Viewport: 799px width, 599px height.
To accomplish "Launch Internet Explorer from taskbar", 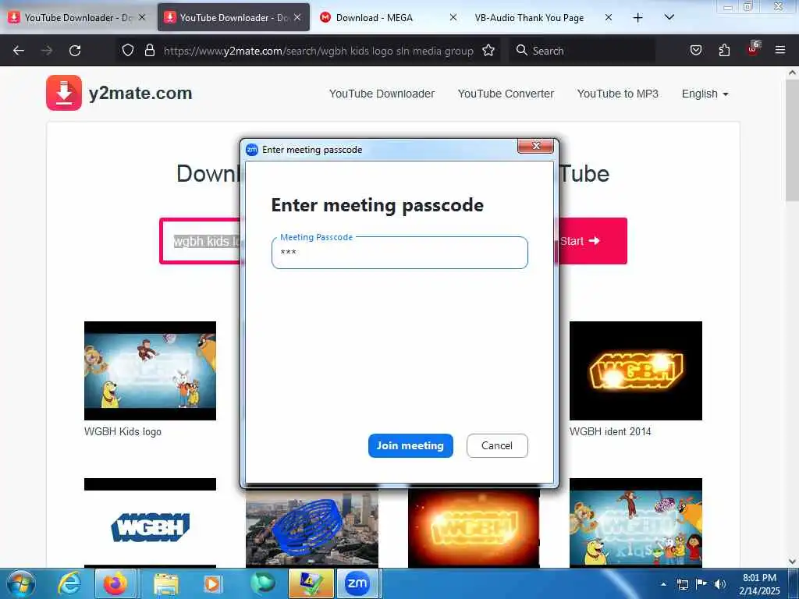I will pyautogui.click(x=69, y=583).
